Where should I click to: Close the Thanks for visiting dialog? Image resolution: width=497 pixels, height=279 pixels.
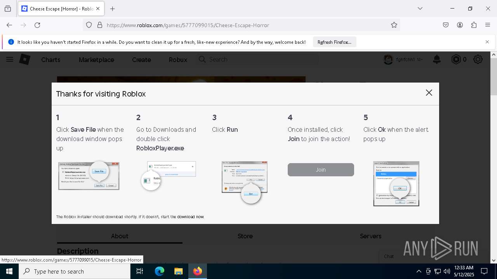(x=429, y=93)
